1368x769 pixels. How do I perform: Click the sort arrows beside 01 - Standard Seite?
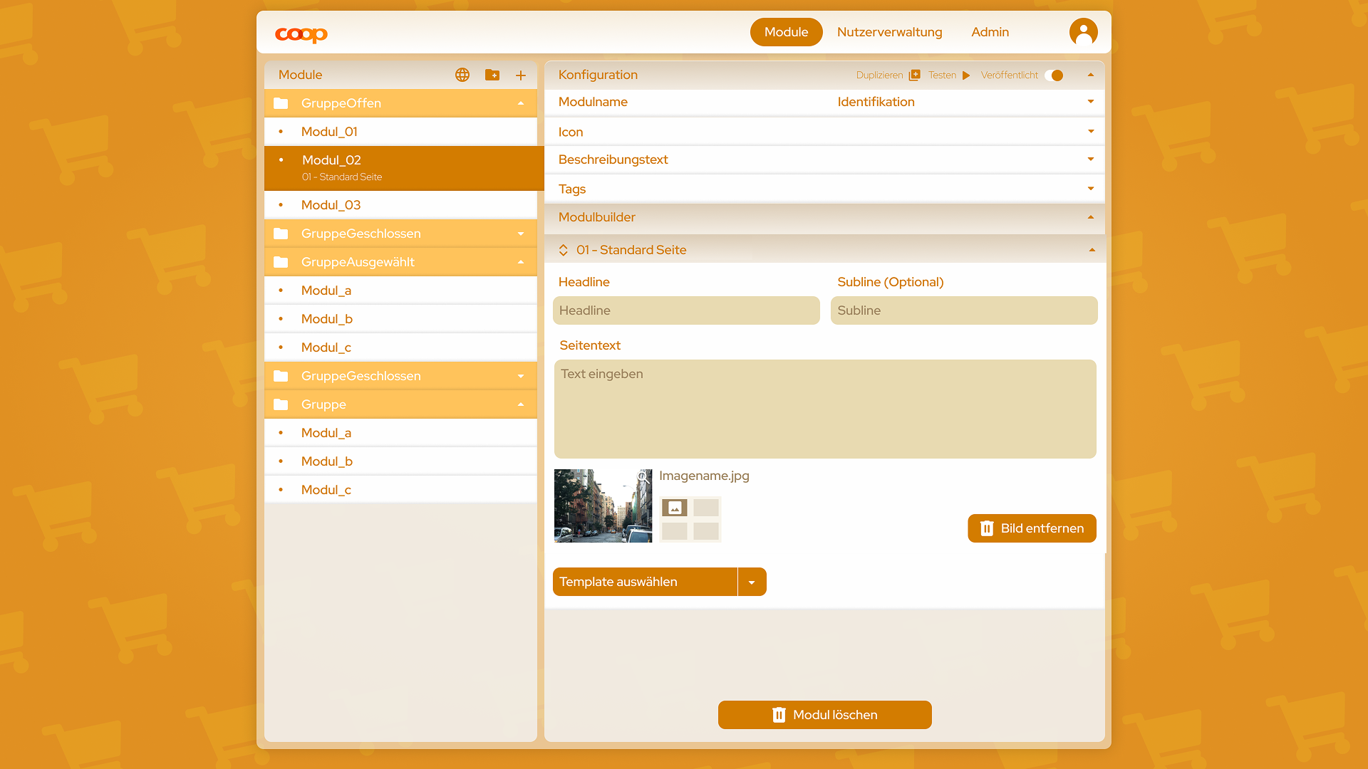[563, 250]
